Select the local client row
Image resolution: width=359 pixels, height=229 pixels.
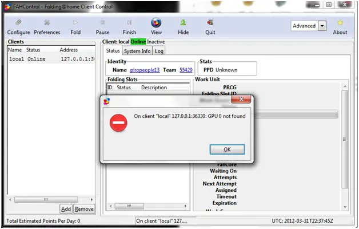click(x=51, y=59)
